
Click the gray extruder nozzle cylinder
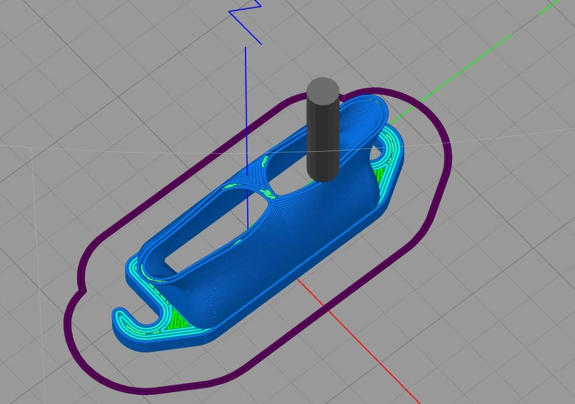click(323, 129)
